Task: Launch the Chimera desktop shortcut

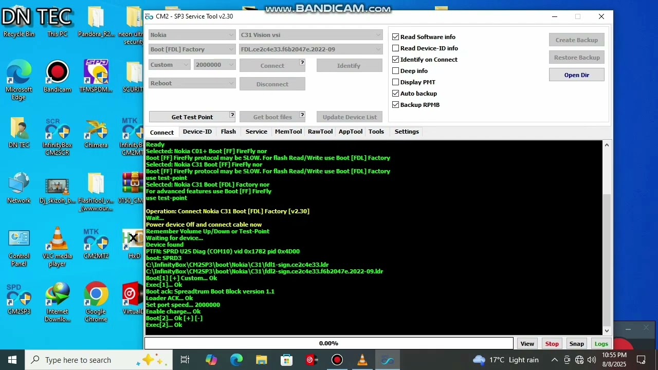Action: pyautogui.click(x=96, y=133)
